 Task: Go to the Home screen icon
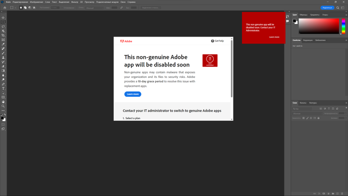(x=5, y=8)
